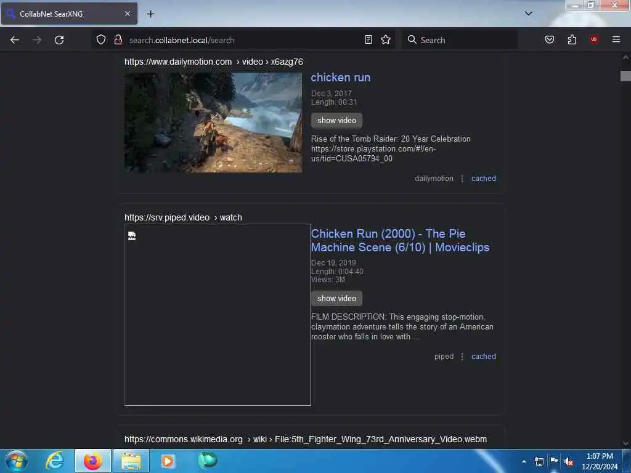The image size is (631, 473).
Task: Click the FILM DESCRIPTION snippet text
Action: tap(402, 326)
